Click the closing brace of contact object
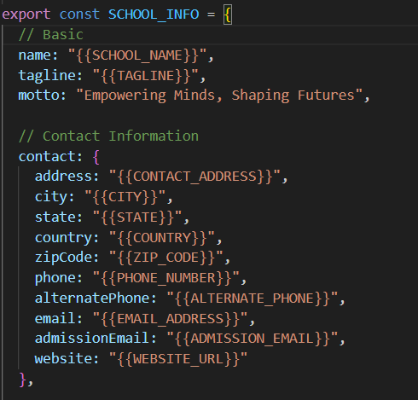 [x=22, y=380]
